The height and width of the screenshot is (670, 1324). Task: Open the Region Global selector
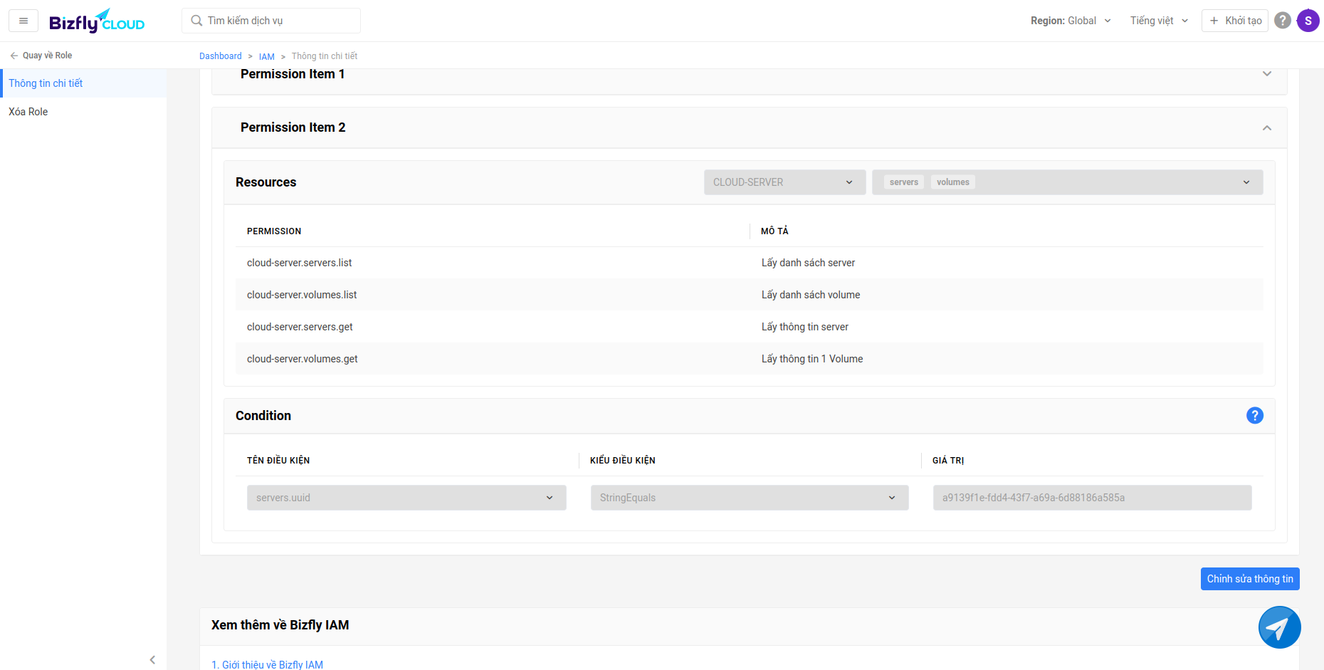click(1070, 21)
